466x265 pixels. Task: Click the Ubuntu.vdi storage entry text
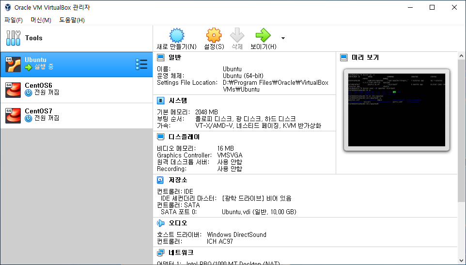pos(259,212)
